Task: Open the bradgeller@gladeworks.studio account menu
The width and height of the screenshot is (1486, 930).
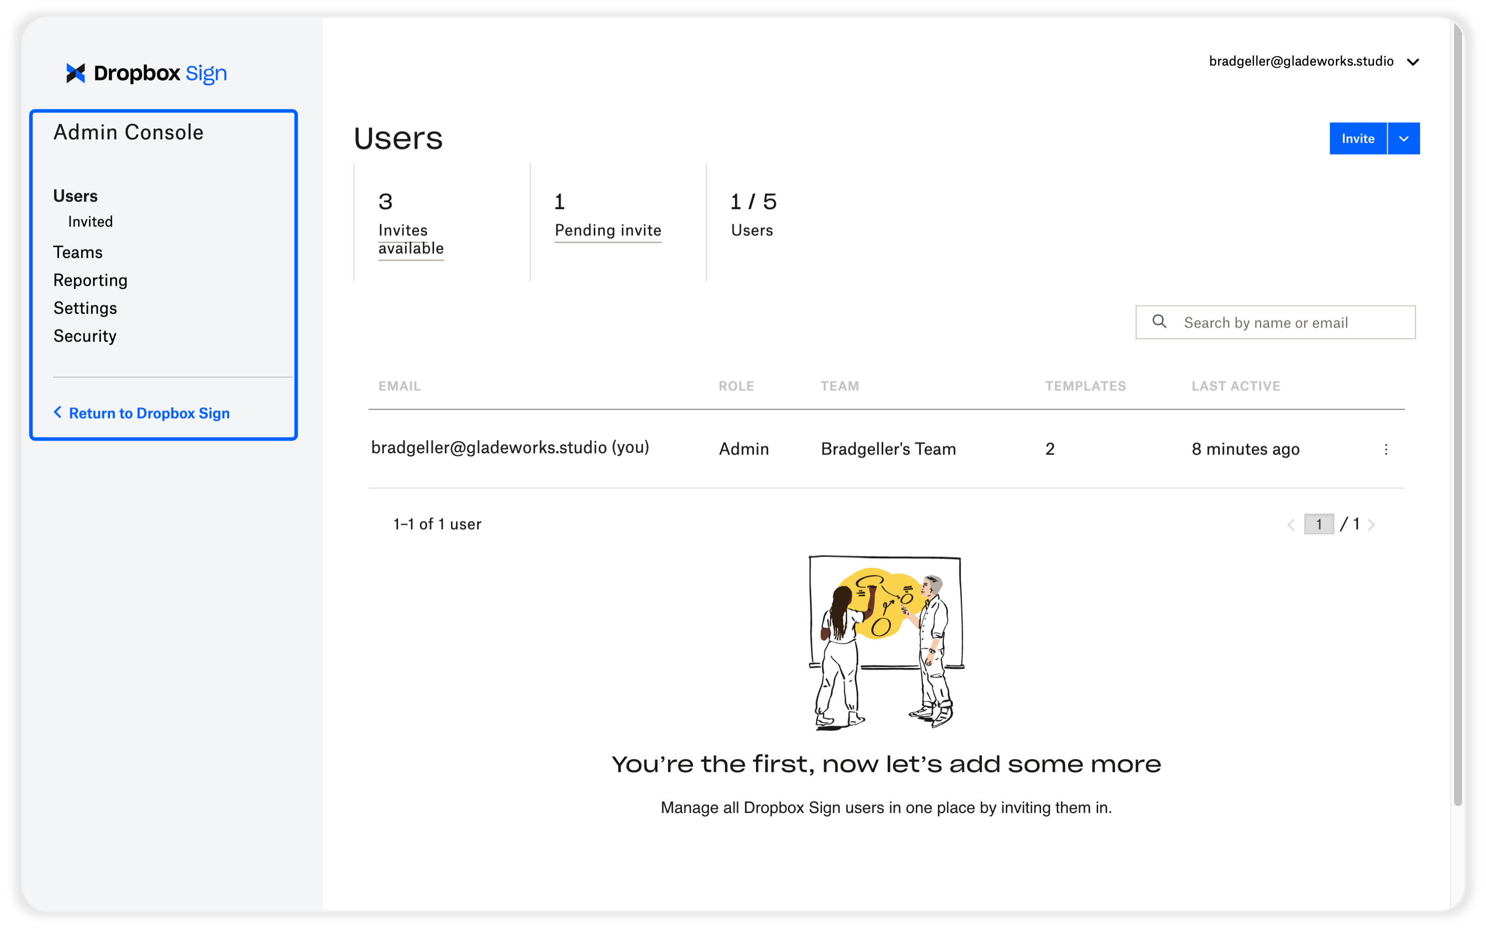Action: pyautogui.click(x=1314, y=62)
